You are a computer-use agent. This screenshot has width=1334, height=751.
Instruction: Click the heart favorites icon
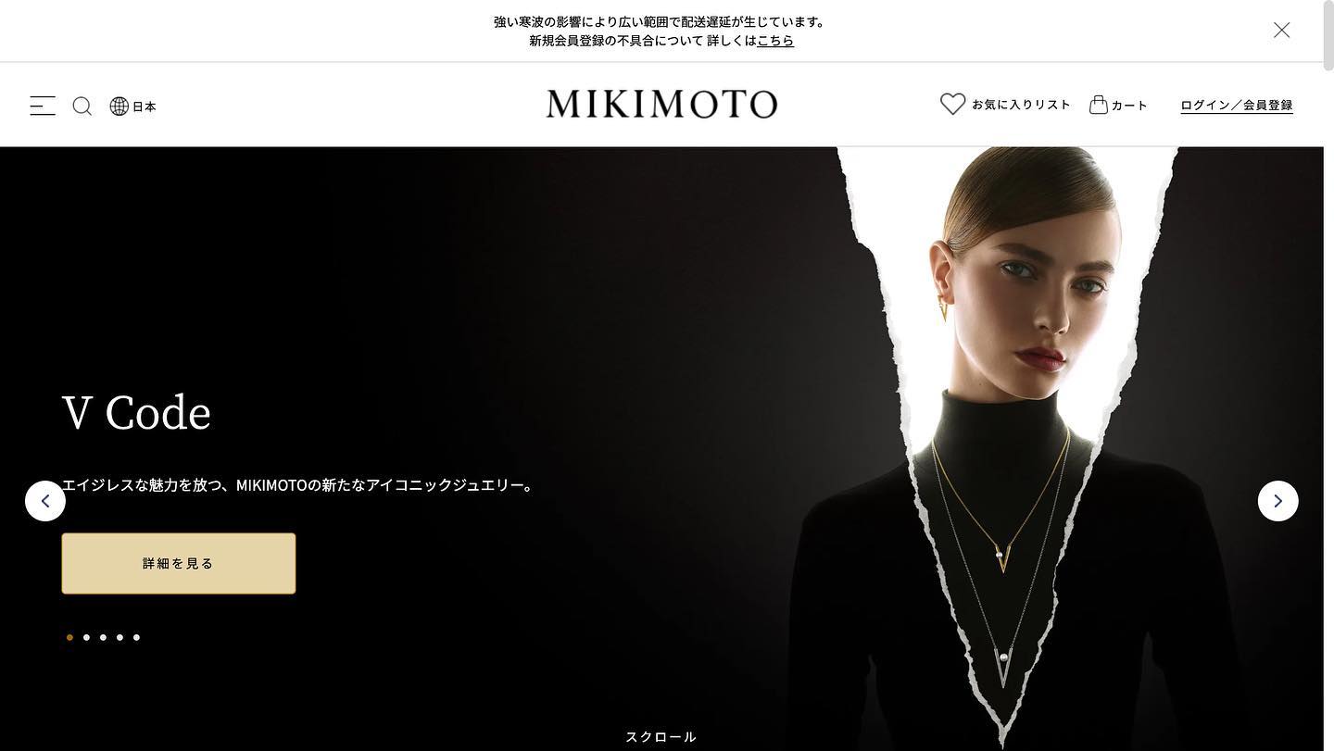(x=952, y=104)
